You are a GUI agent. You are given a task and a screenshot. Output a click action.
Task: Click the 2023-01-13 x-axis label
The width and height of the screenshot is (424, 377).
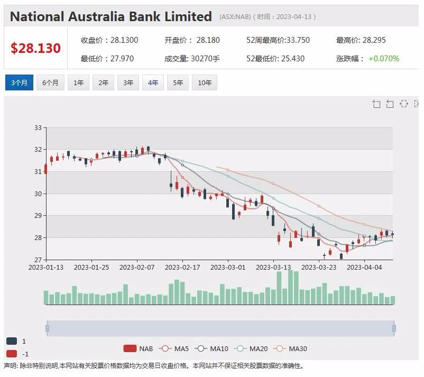click(x=46, y=267)
